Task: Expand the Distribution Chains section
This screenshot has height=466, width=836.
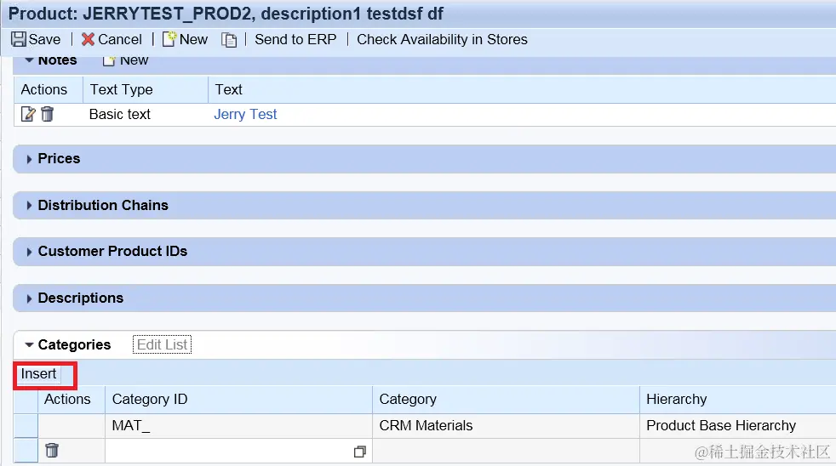Action: (29, 206)
